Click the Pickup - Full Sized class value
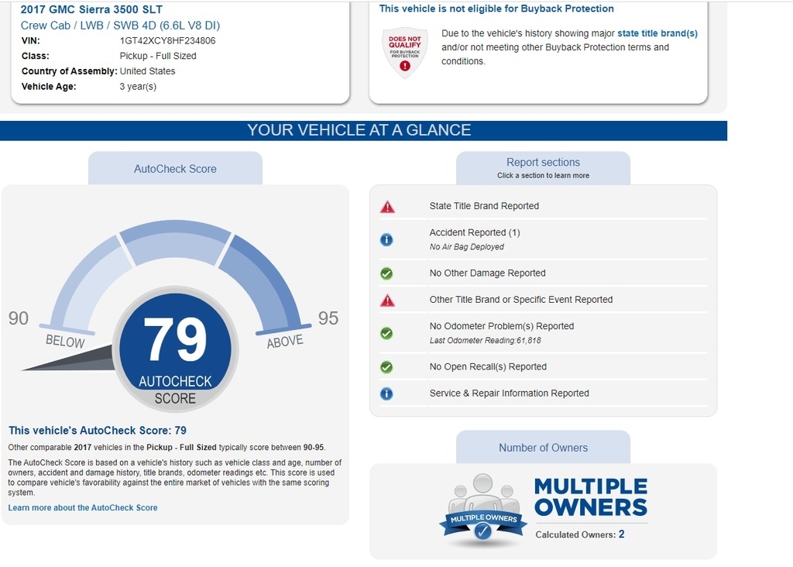The image size is (793, 567). pos(158,56)
